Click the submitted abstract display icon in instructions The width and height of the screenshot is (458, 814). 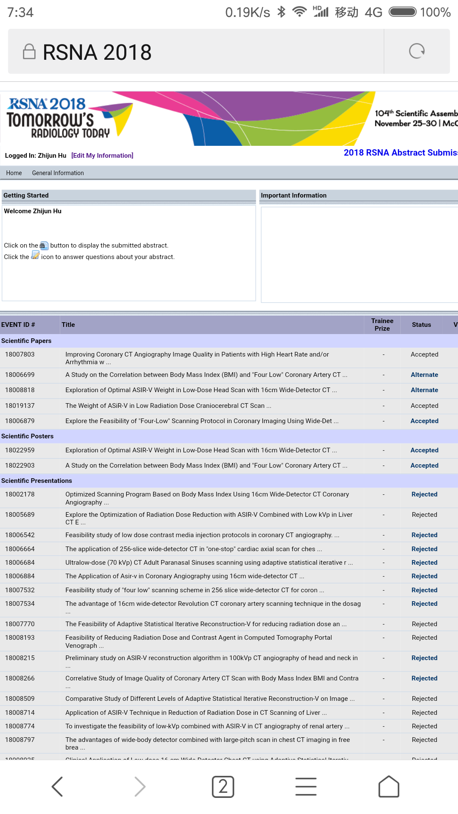44,245
